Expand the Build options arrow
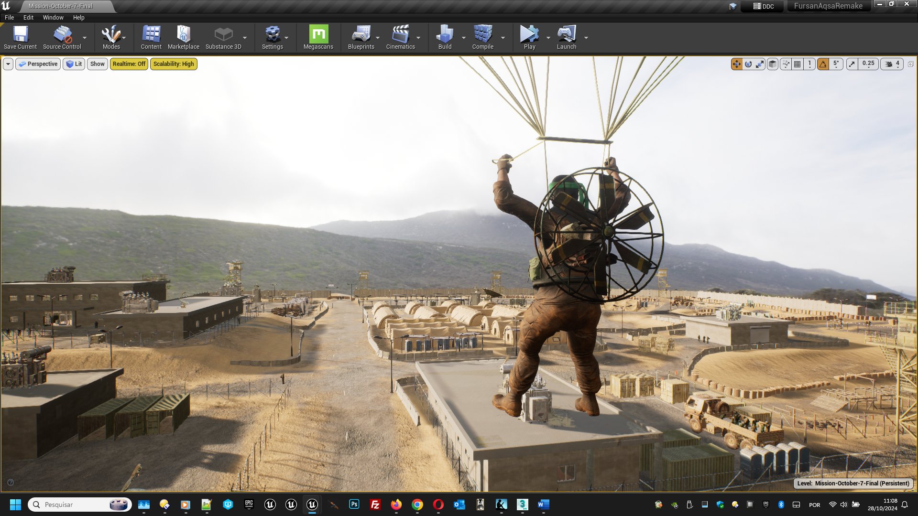Screen dimensions: 918x516 coord(463,37)
